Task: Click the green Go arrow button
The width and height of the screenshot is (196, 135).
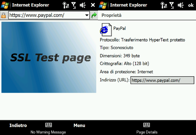Action: [94, 15]
